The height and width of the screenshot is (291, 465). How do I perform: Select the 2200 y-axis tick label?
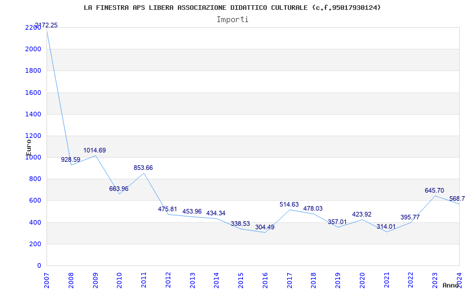pyautogui.click(x=33, y=27)
